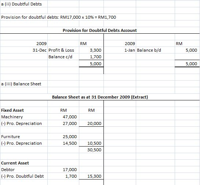Click the 2009 year header above 31-Dec
200x185 pixels.
[x=24, y=44]
